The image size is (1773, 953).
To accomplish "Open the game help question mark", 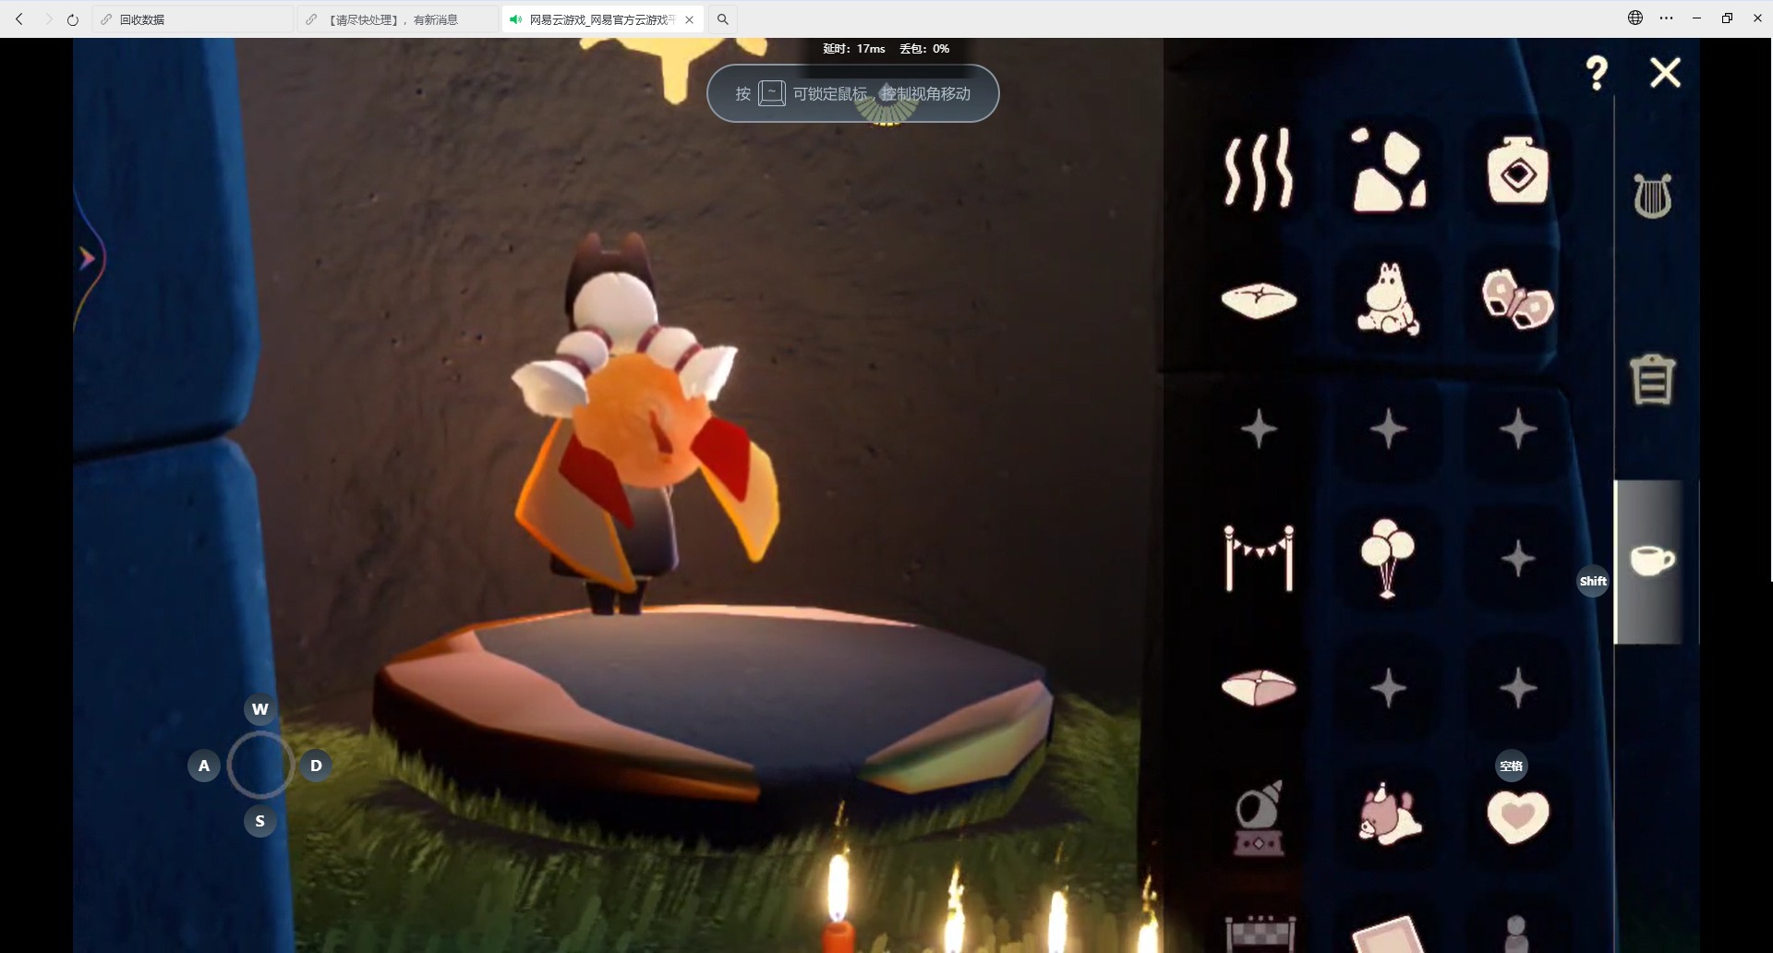I will pos(1597,73).
